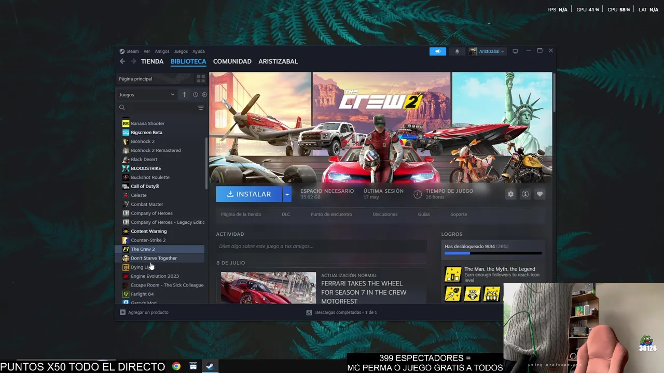Click the Steam logo in the menu bar
664x373 pixels.
(x=122, y=51)
